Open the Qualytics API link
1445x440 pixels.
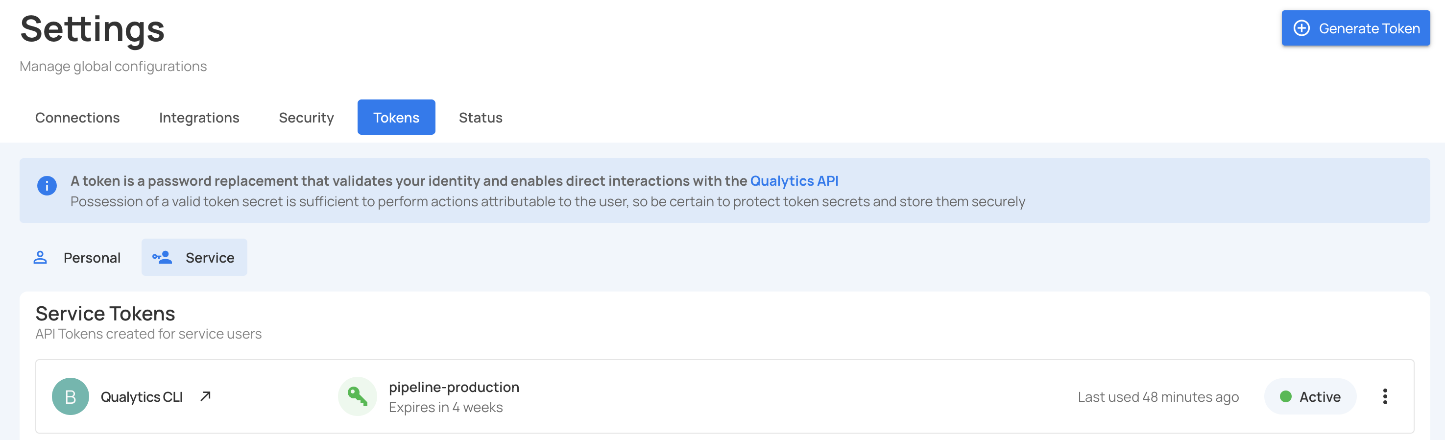(795, 181)
